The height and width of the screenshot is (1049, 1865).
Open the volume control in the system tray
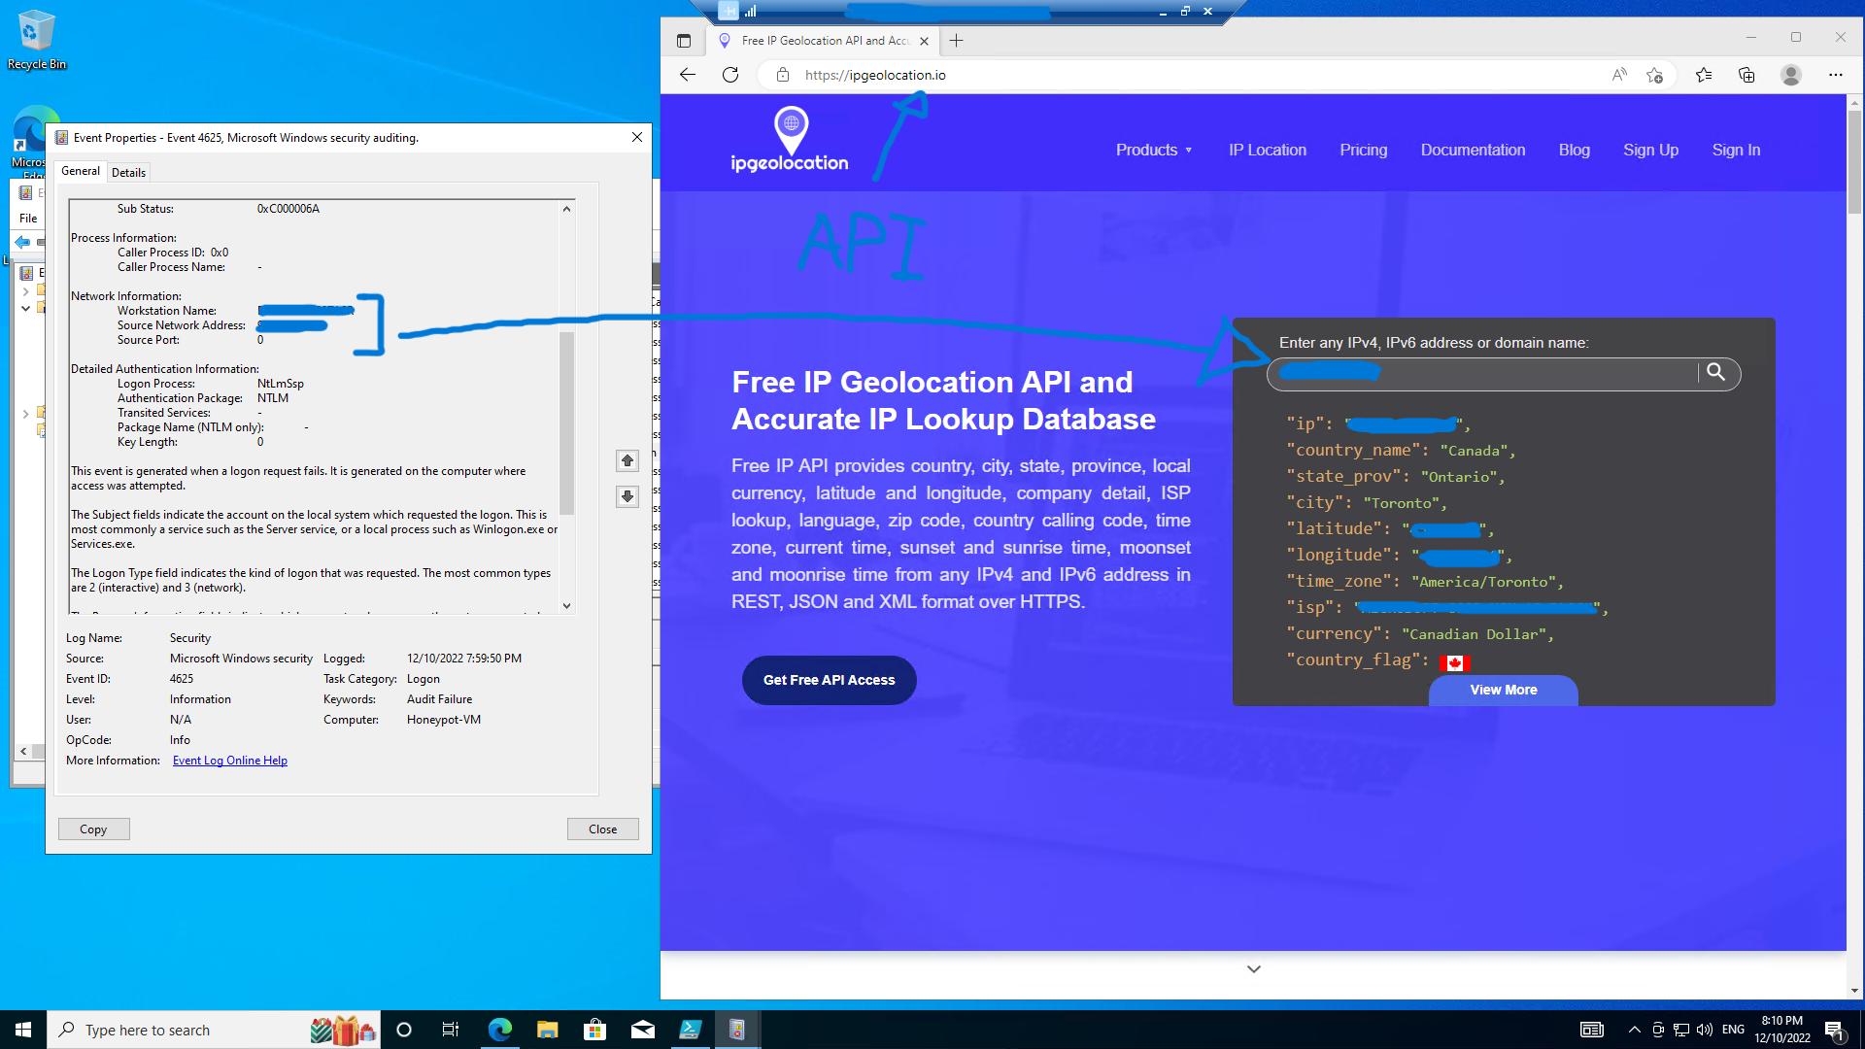(1705, 1030)
